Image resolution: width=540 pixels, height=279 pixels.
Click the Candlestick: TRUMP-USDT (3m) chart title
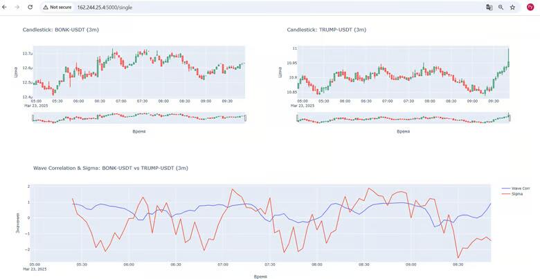click(x=326, y=30)
